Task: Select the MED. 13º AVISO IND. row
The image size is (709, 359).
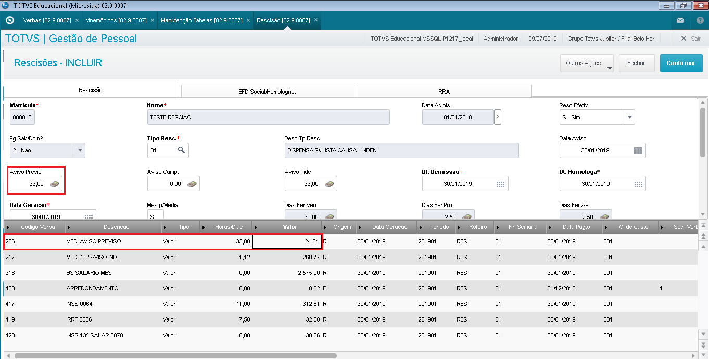Action: click(x=350, y=257)
